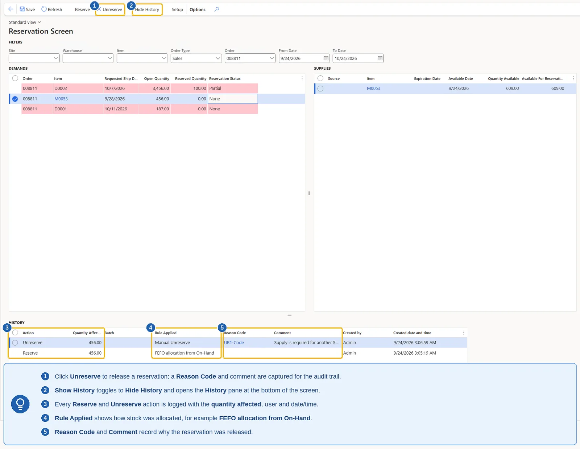Open the M0053 item link in the Supplies grid

373,88
